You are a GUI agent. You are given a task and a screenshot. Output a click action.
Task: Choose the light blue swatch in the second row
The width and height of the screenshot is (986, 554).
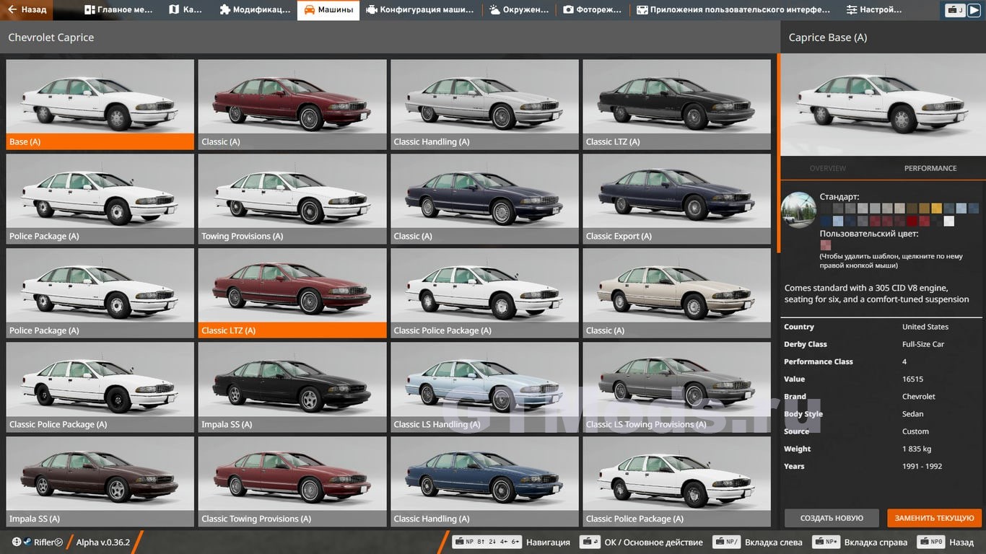point(838,221)
